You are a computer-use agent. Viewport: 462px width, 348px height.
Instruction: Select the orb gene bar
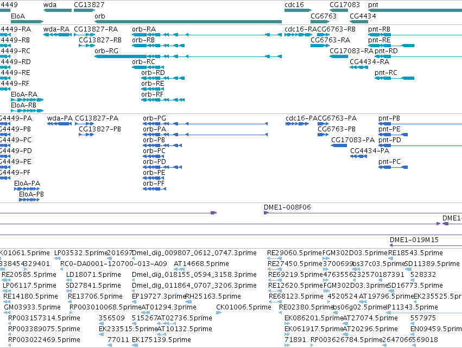coord(188,22)
